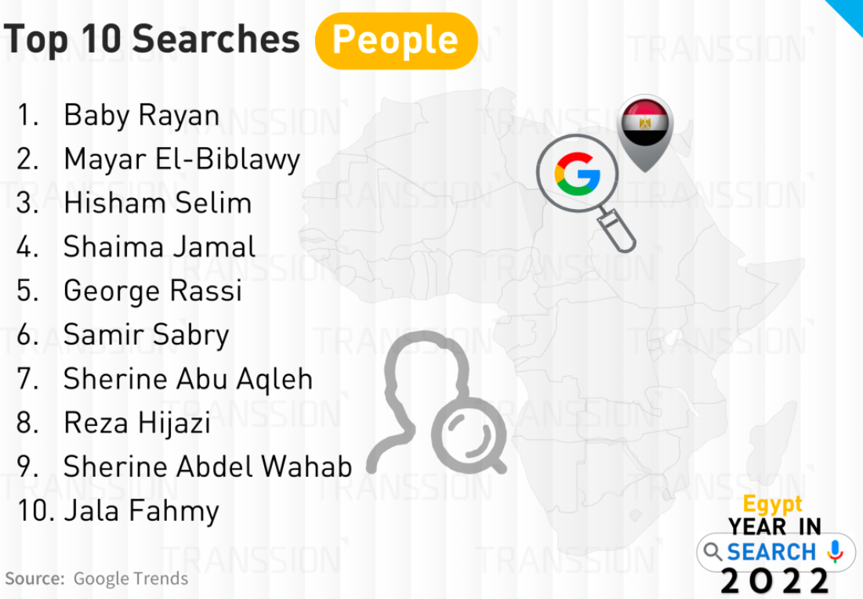
Task: Click the Google Trends source text
Action: [130, 579]
